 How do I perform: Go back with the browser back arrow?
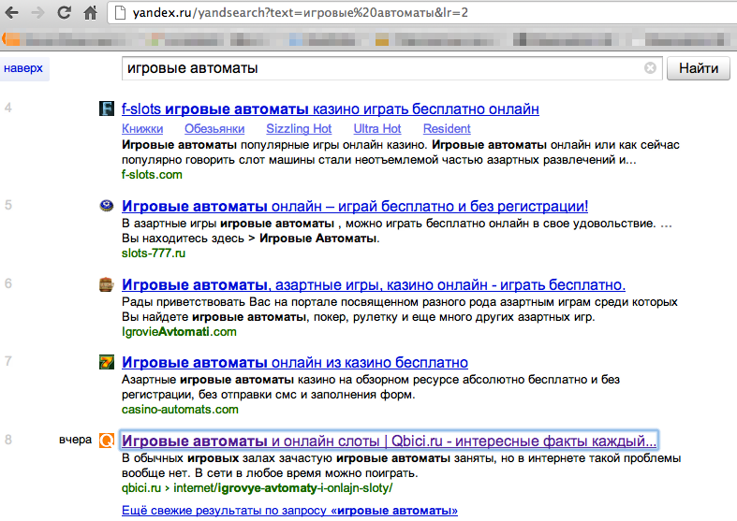[12, 13]
